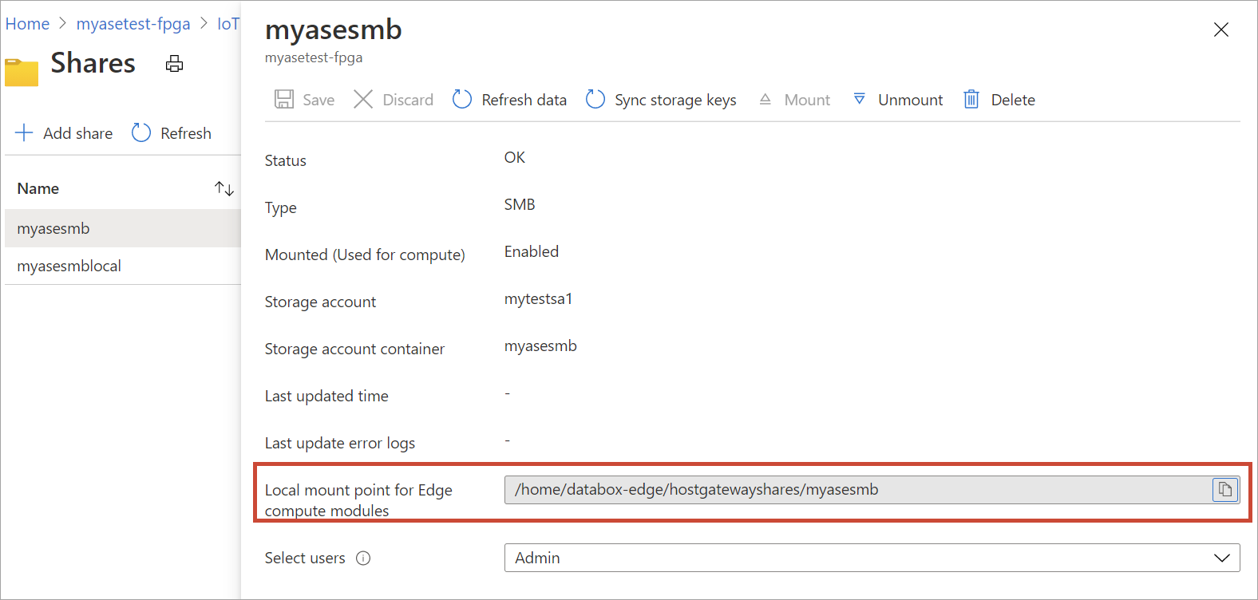Viewport: 1258px width, 600px height.
Task: Click the Refresh data circular arrow icon
Action: (x=462, y=99)
